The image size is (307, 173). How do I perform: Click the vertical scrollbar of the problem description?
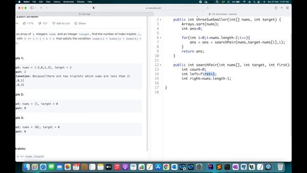(147, 84)
